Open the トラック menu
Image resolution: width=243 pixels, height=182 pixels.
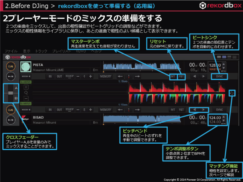pos(41,51)
